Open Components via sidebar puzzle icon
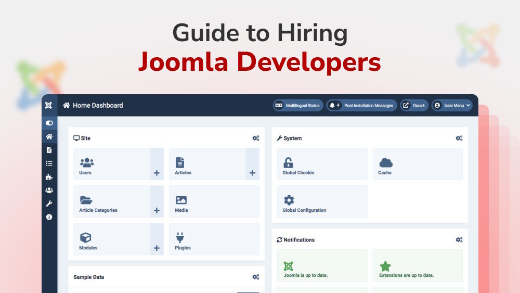The width and height of the screenshot is (520, 293). coord(49,177)
